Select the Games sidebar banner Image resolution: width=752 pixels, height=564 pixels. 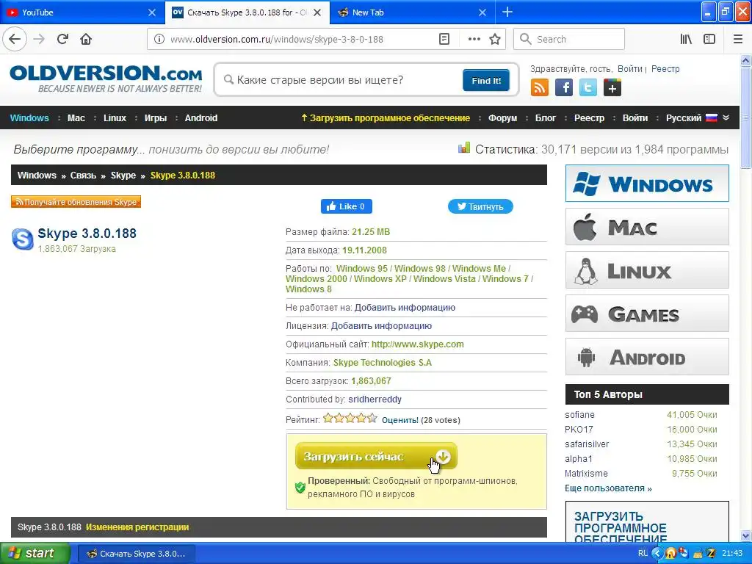tap(647, 314)
